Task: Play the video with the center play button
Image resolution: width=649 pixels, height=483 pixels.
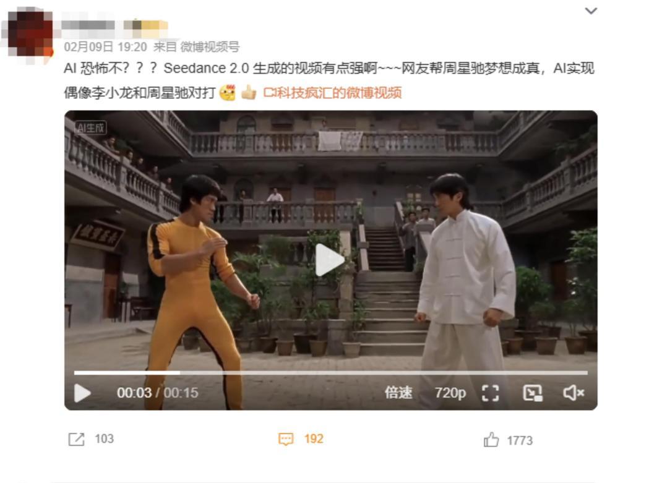Action: pyautogui.click(x=330, y=260)
